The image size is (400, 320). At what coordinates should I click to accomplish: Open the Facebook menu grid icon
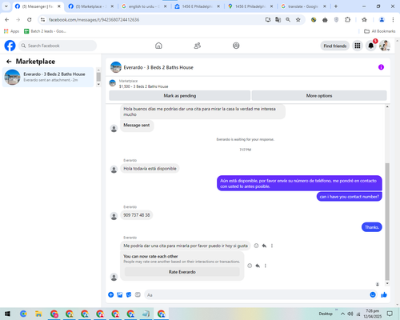358,46
